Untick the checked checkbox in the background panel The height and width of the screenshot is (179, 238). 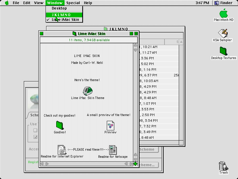35,137
